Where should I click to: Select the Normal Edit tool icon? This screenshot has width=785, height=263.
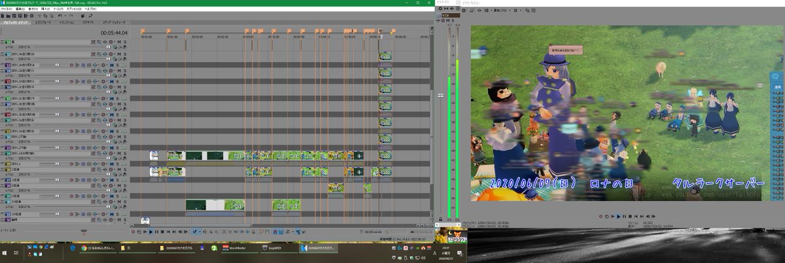[x=194, y=232]
